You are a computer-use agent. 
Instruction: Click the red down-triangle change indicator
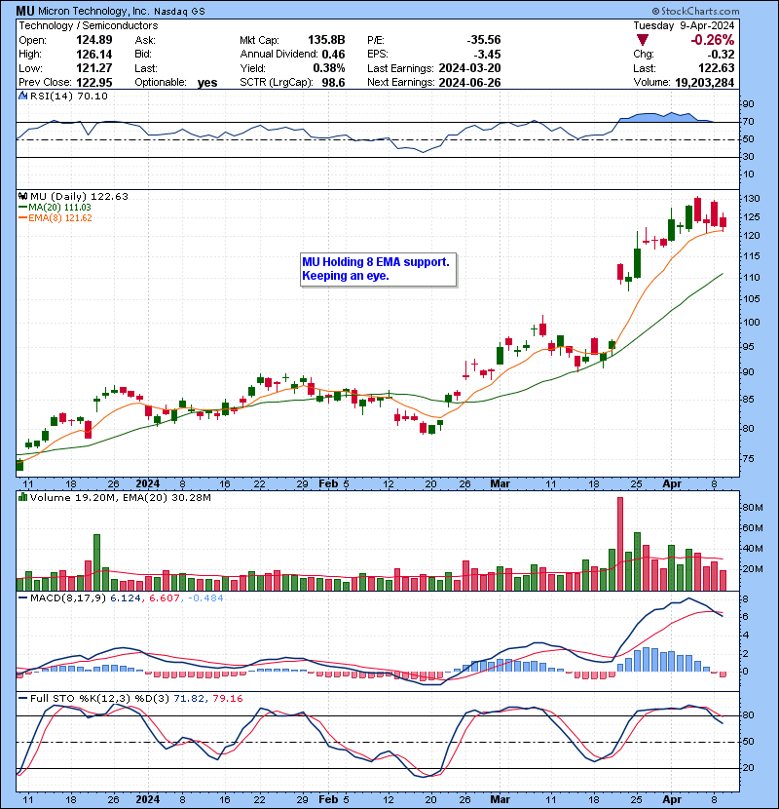[643, 40]
